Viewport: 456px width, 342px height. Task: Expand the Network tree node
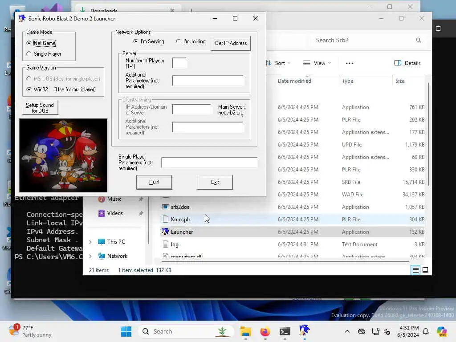(90, 256)
